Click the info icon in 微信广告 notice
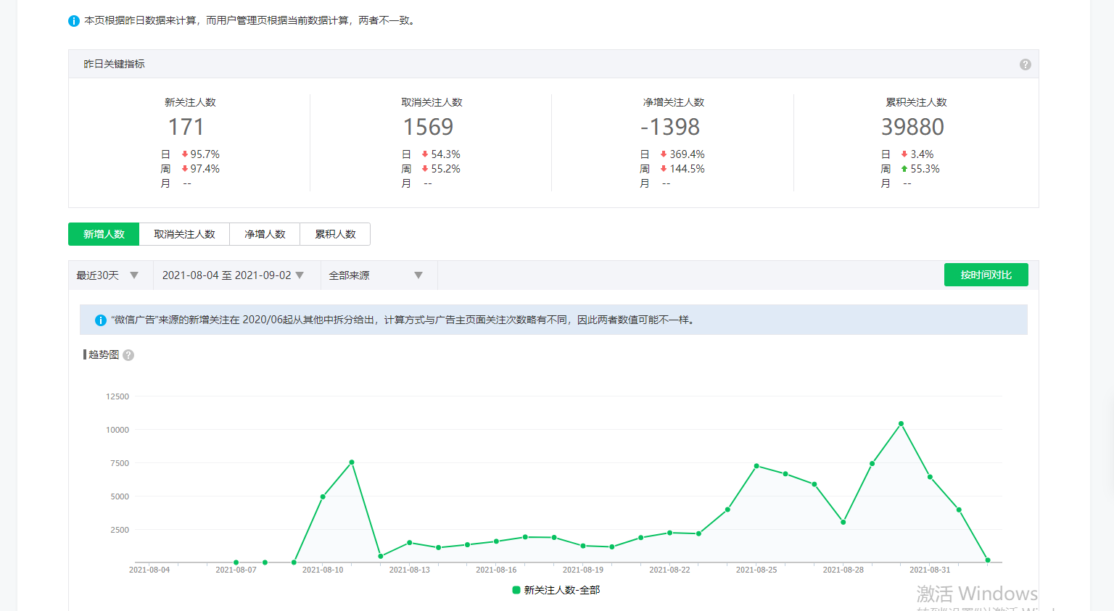This screenshot has width=1114, height=611. (101, 320)
